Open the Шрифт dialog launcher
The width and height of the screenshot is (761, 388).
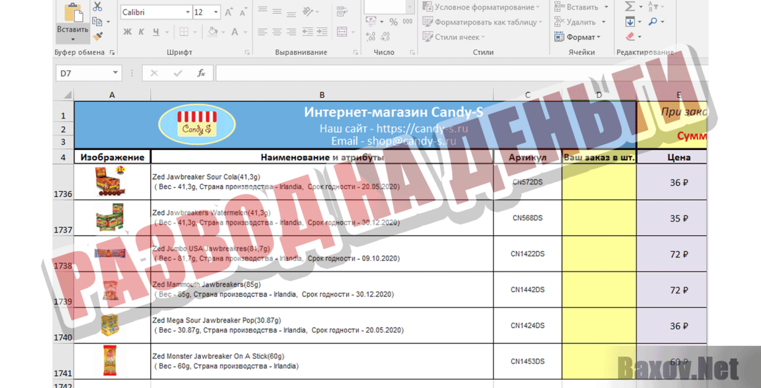tap(248, 53)
